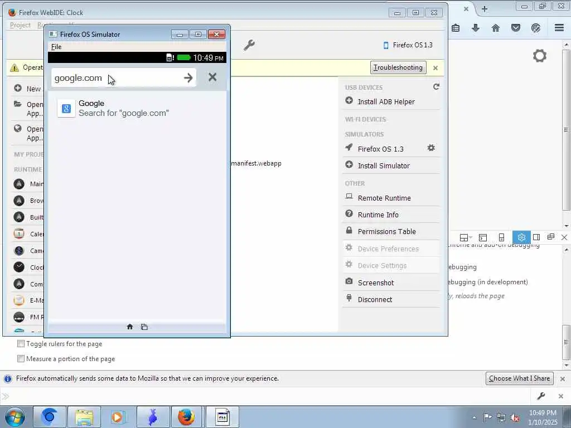Viewport: 571px width, 428px height.
Task: Open Windows Explorer from taskbar
Action: [x=84, y=417]
